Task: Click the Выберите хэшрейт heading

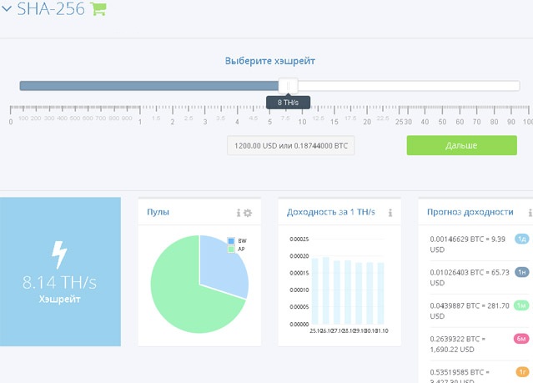Action: 270,61
